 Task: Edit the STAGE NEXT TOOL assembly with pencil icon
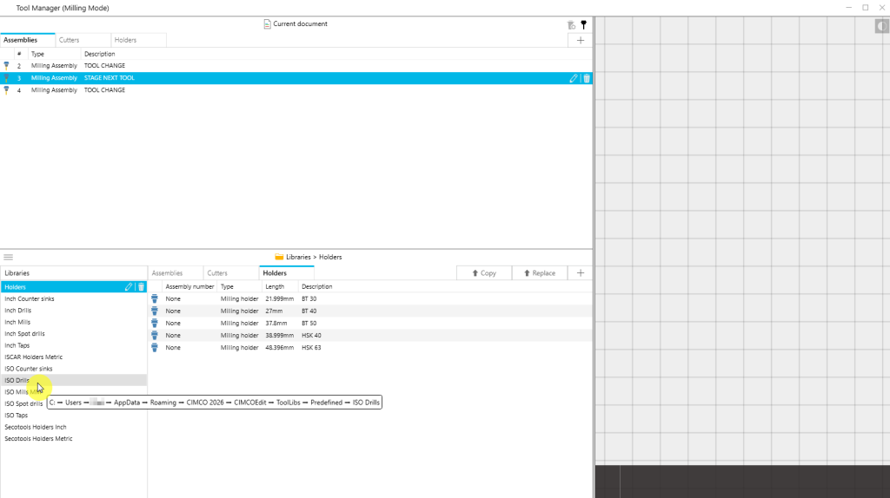[x=573, y=78]
